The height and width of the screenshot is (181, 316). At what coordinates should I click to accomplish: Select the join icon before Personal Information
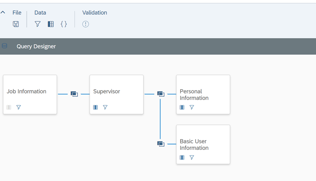161,94
